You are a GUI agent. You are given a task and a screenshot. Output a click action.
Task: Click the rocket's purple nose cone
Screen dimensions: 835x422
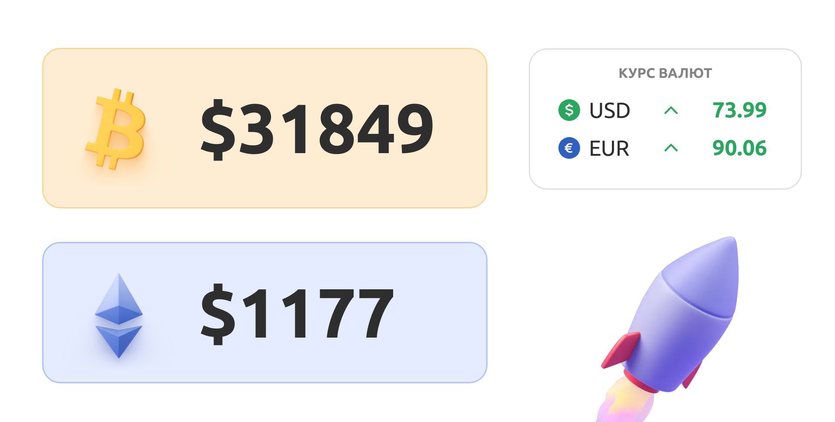pos(709,274)
